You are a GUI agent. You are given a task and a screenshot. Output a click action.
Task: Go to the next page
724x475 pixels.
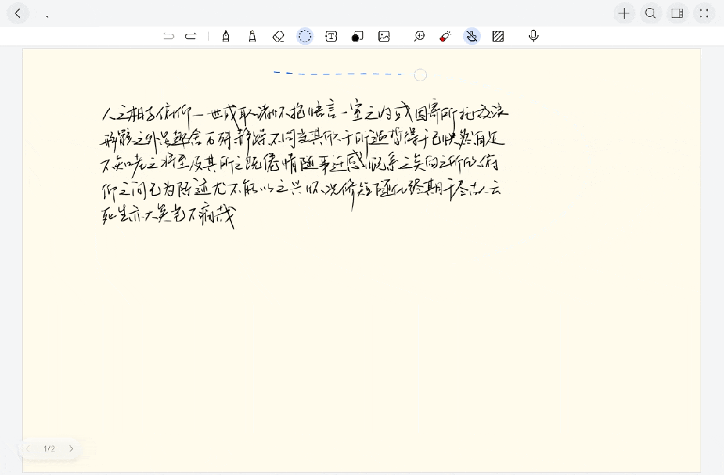click(71, 448)
